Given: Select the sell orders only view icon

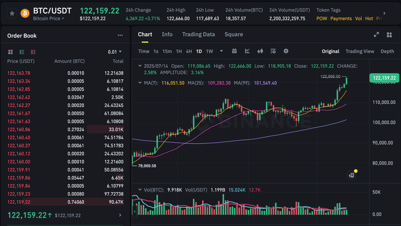Looking at the screenshot, I should (33, 52).
